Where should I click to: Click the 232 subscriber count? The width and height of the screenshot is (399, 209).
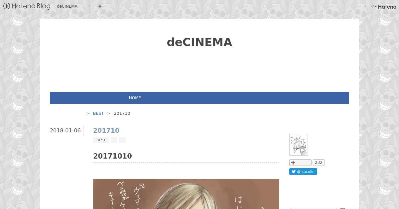319,163
